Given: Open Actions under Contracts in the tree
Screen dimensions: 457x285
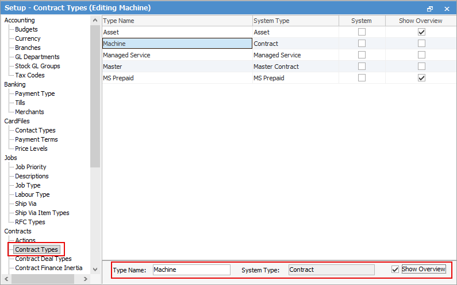Looking at the screenshot, I should 25,240.
